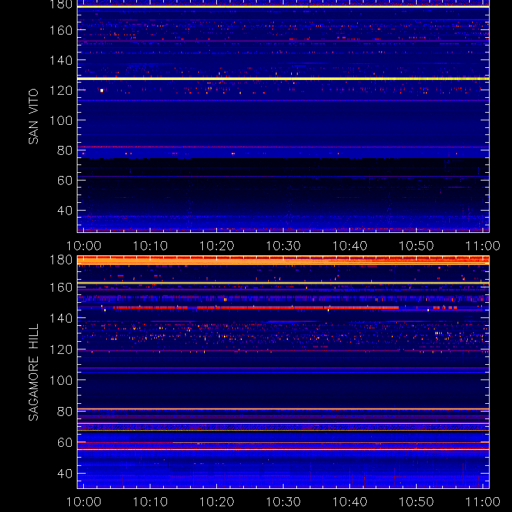Click 10:00 under the San Vito plot
The height and width of the screenshot is (512, 512).
84,246
